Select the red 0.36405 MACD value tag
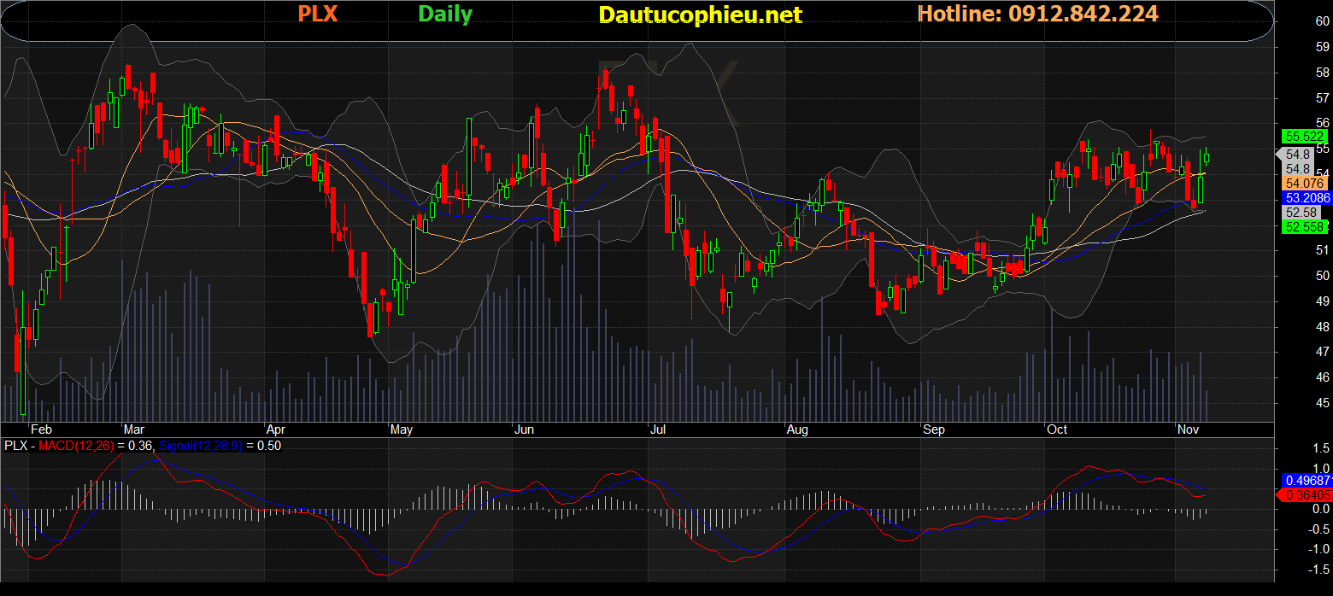This screenshot has height=596, width=1333. [1306, 494]
